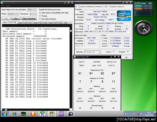Switch to CPU-Z Memory tab
Image resolution: width=157 pixels, height=122 pixels.
click(x=99, y=7)
